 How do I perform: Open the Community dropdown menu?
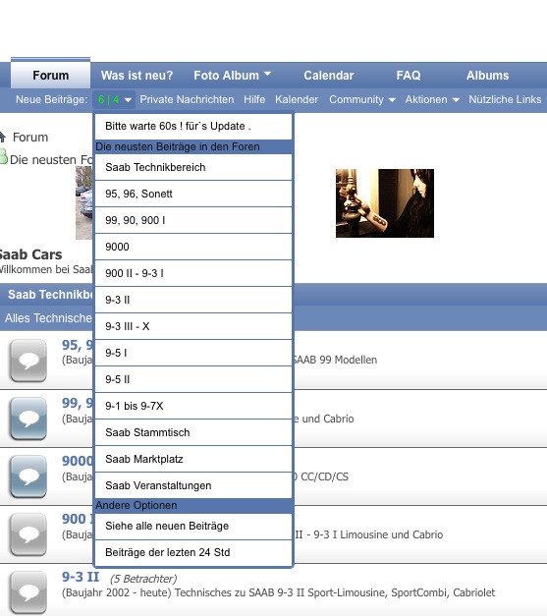pos(362,99)
